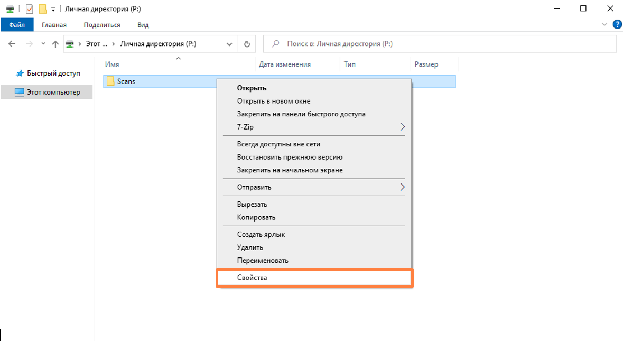Refresh the current folder view

coord(246,44)
